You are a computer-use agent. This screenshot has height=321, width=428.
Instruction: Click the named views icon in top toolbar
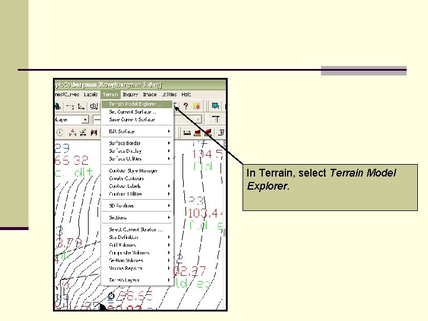point(94,106)
